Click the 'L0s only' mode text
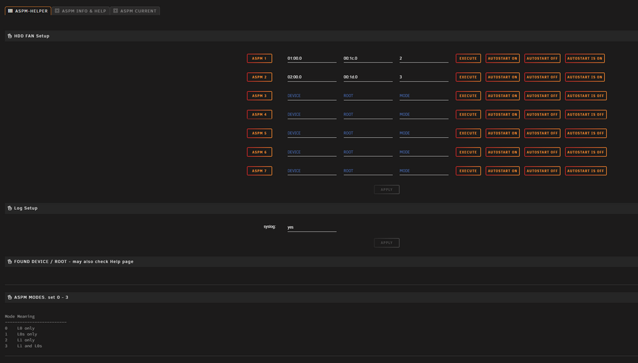 [x=27, y=334]
